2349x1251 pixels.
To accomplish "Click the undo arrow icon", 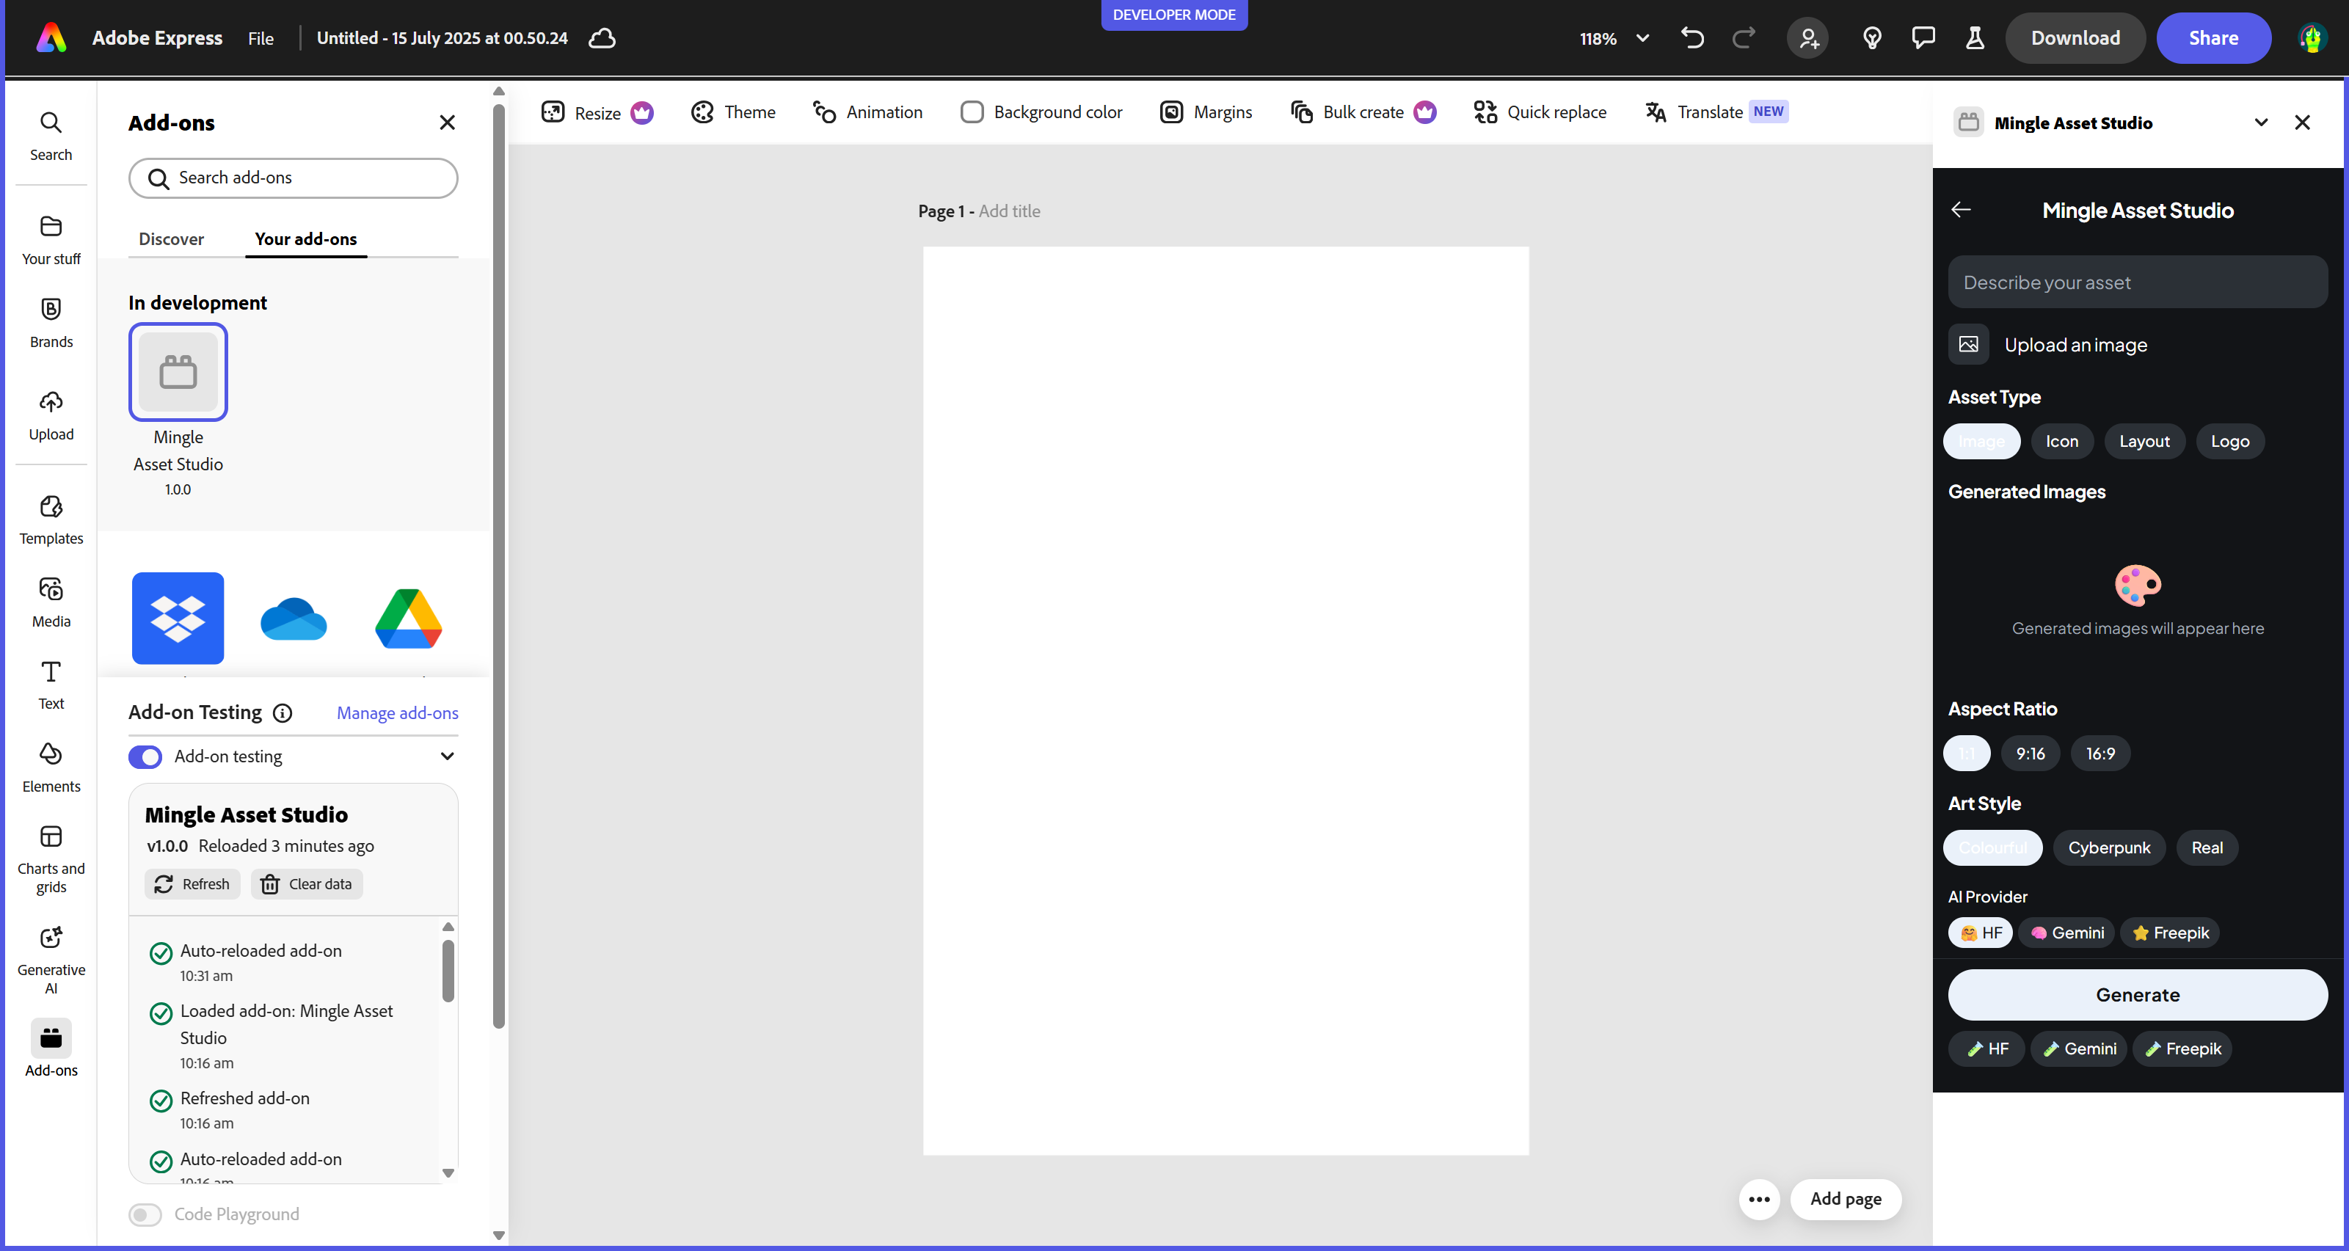I will tap(1691, 38).
